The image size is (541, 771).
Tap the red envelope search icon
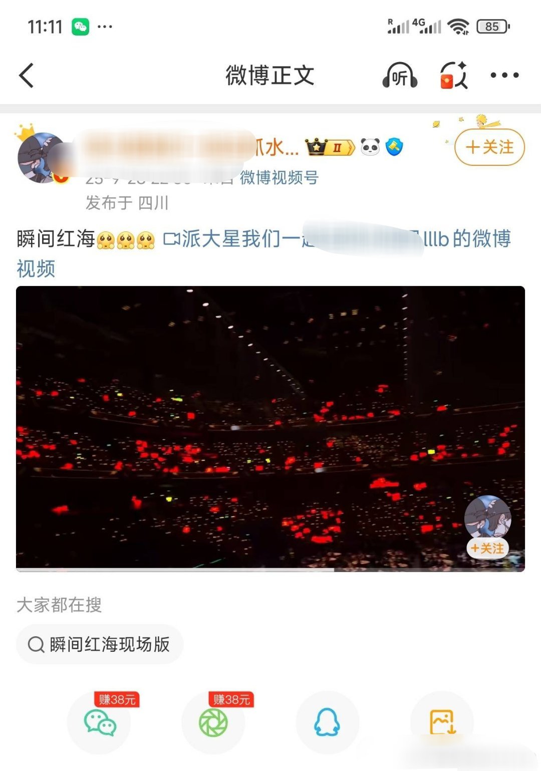point(454,76)
